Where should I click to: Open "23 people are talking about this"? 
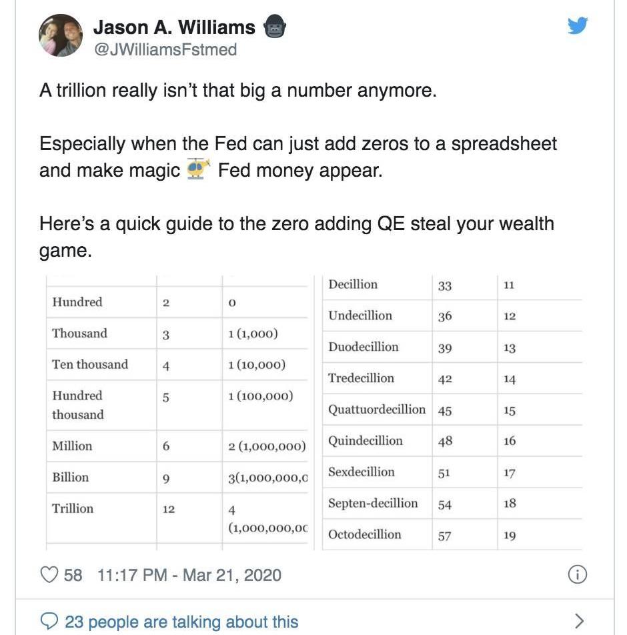[181, 622]
